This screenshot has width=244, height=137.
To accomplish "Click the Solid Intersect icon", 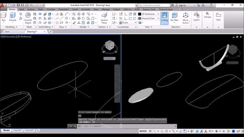I will [x=40, y=23].
